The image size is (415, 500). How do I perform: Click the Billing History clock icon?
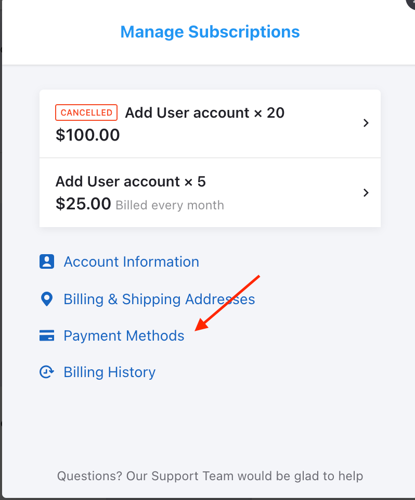click(47, 372)
